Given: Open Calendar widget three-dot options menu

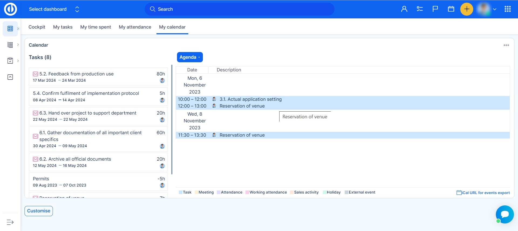Looking at the screenshot, I should 506,45.
